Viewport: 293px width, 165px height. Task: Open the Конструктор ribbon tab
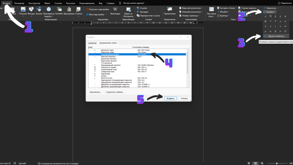click(34, 3)
